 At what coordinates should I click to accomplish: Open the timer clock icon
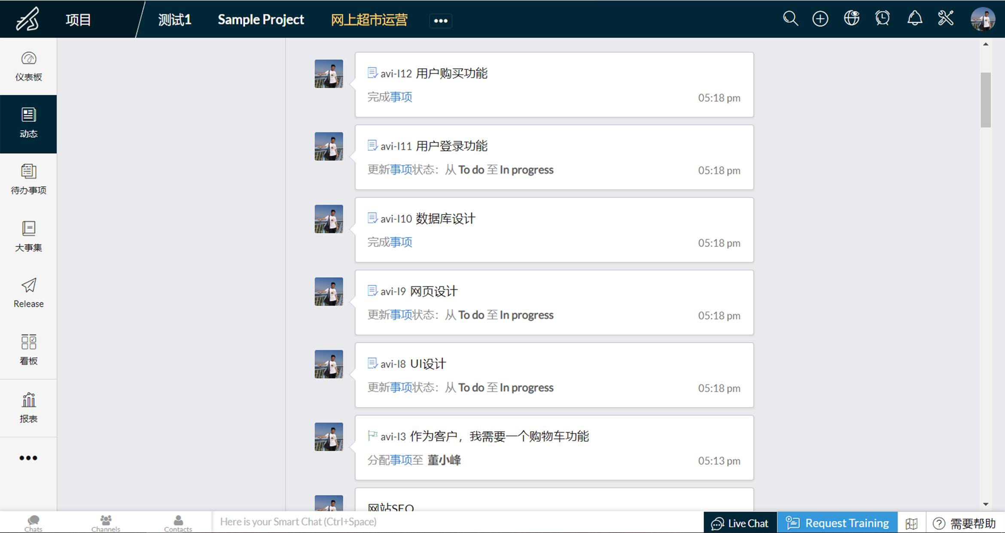(883, 19)
